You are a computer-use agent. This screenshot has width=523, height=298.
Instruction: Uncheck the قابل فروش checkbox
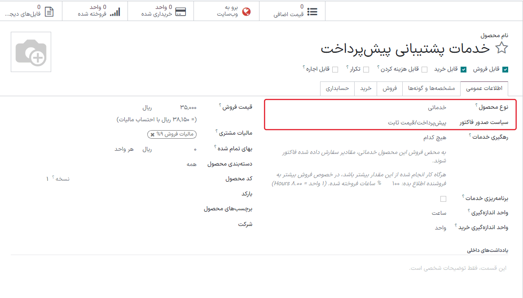click(x=506, y=69)
